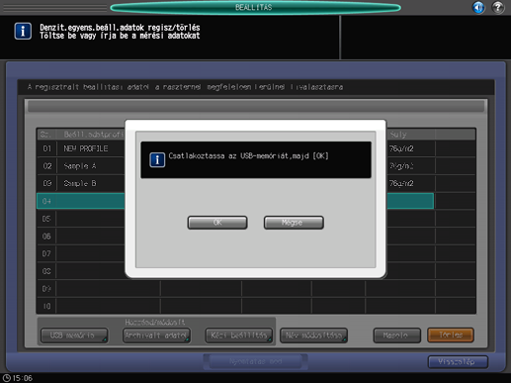Select empty row 05
This screenshot has height=383, width=511.
pyautogui.click(x=81, y=219)
